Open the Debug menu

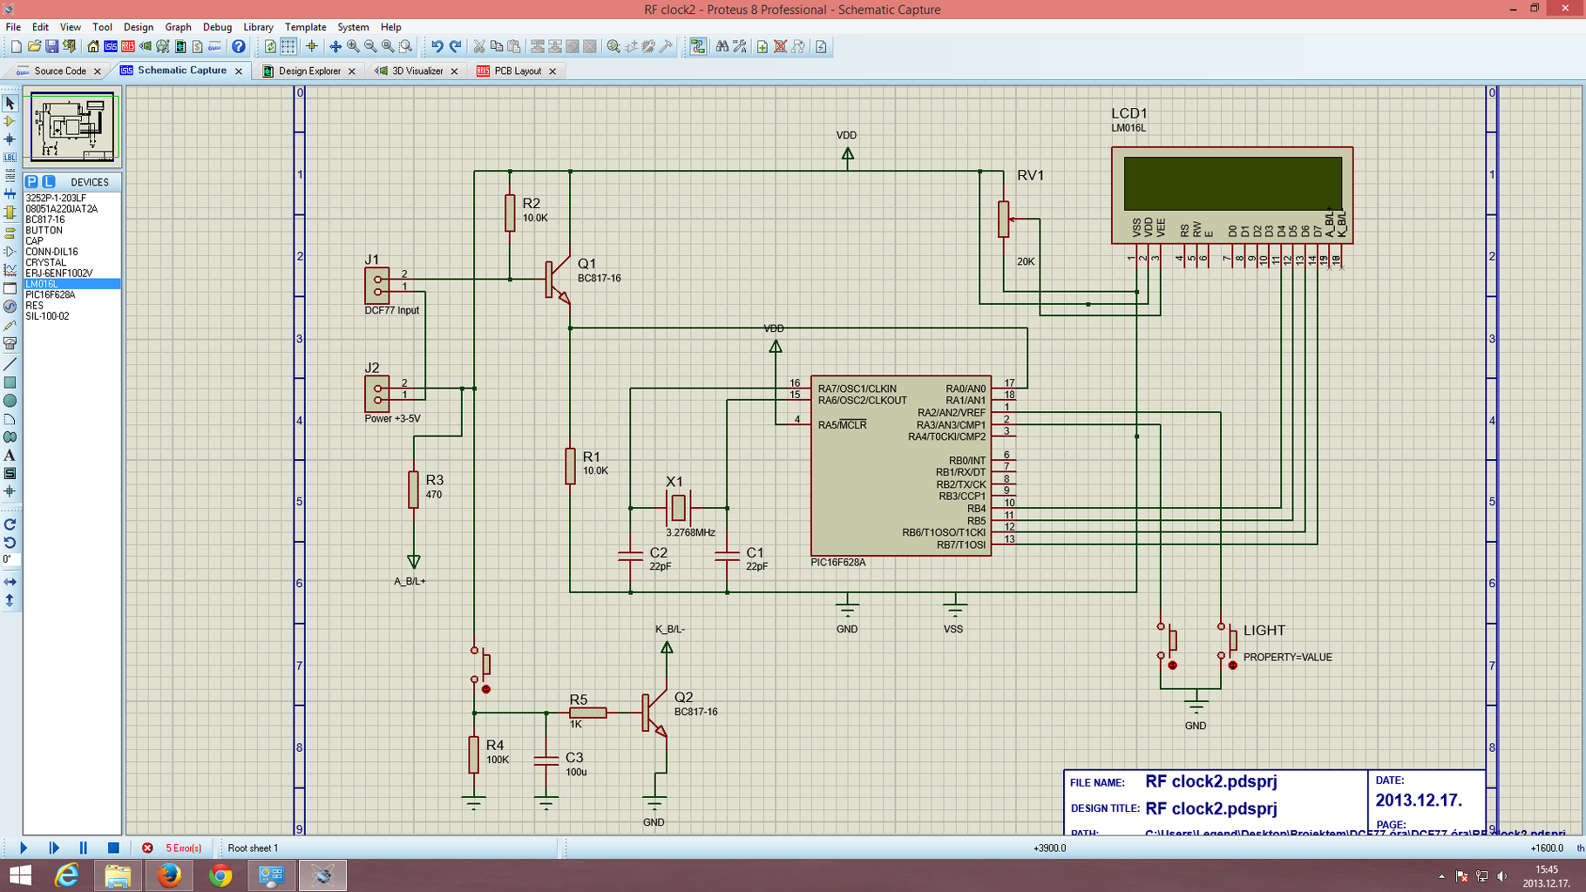point(217,27)
